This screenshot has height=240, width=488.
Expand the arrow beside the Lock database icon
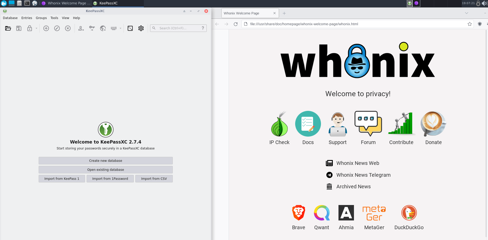pyautogui.click(x=36, y=28)
